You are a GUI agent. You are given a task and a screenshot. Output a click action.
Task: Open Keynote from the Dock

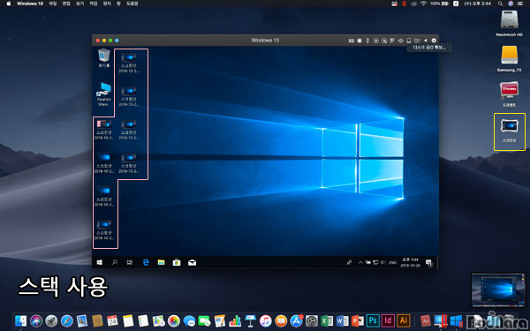point(251,320)
